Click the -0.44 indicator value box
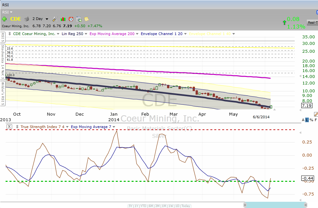This screenshot has height=208, width=318. 307,178
